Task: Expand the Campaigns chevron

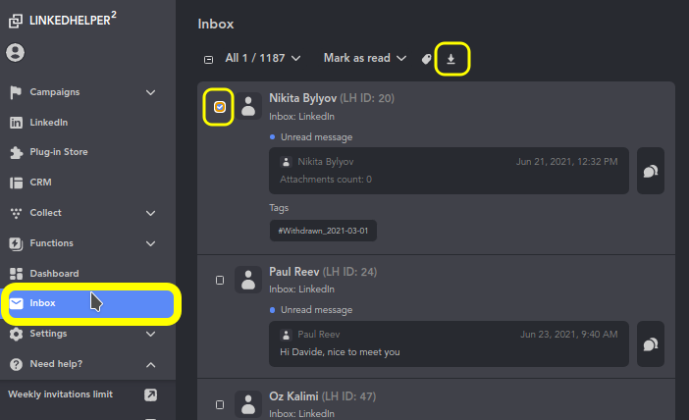Action: pos(151,92)
